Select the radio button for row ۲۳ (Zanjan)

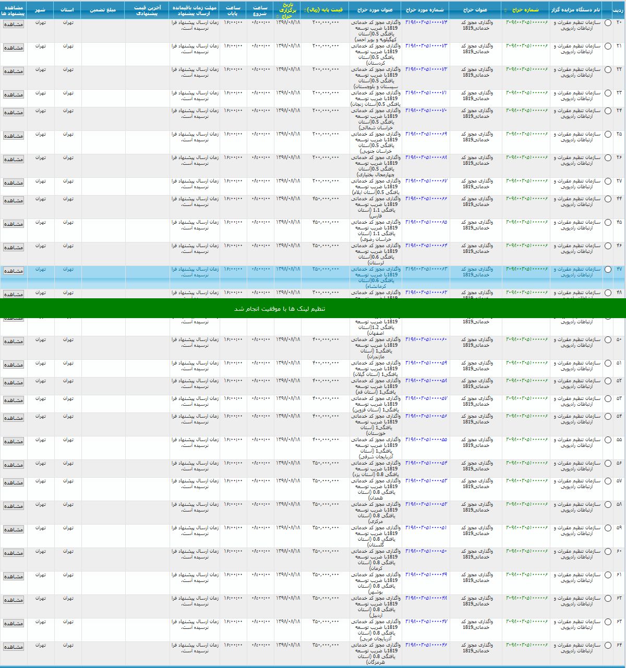coord(608,93)
